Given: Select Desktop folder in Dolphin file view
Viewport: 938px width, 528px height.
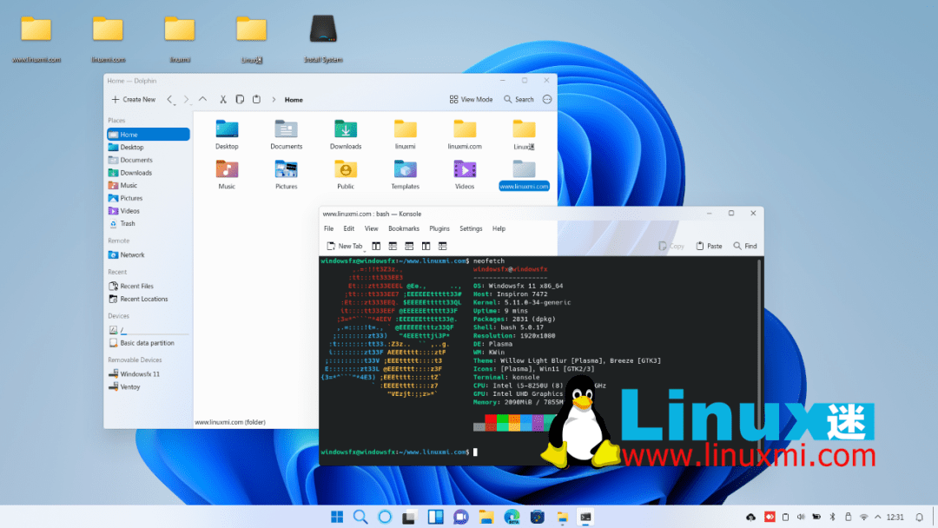Looking at the screenshot, I should point(227,135).
